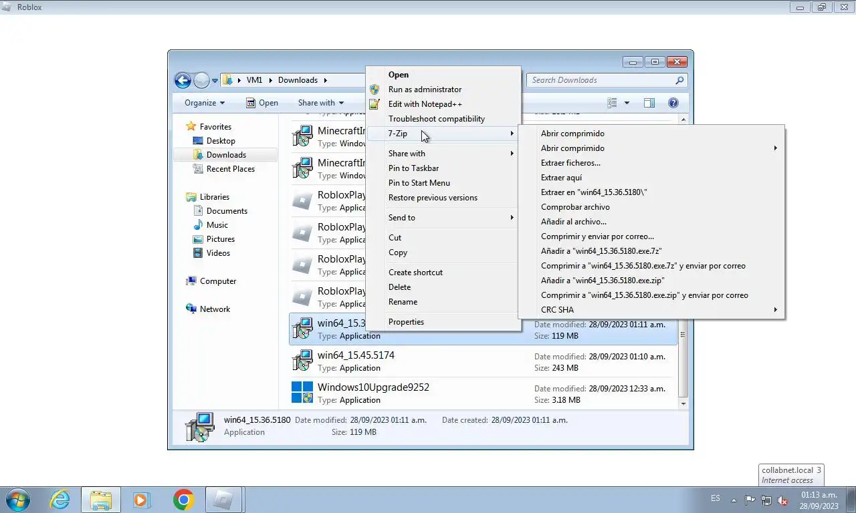Open the recent locations dropdown arrow
This screenshot has width=856, height=513.
coord(215,81)
